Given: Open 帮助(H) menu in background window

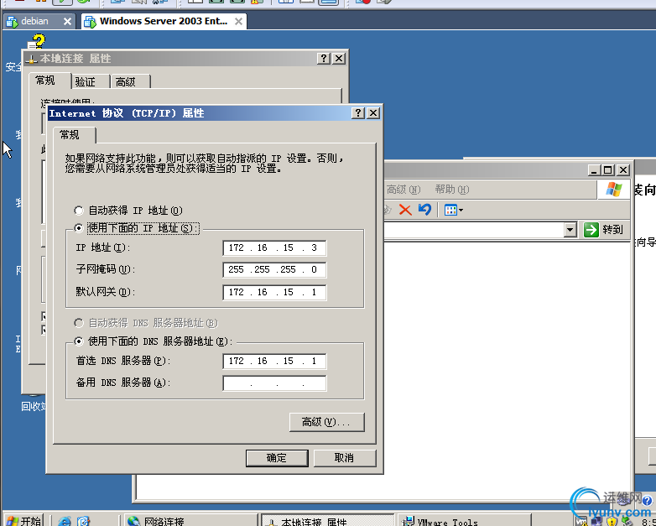Looking at the screenshot, I should [x=452, y=190].
